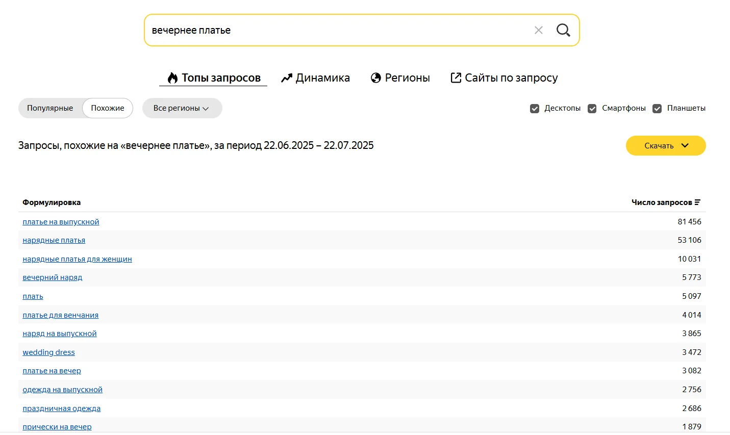Click the trend arrow icon beside Динамика
Viewport: 730px width, 435px height.
tap(287, 78)
